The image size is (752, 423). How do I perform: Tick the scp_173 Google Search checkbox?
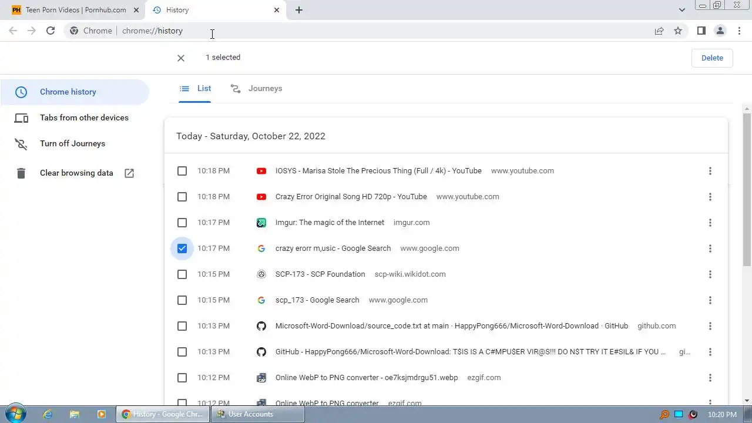[182, 300]
